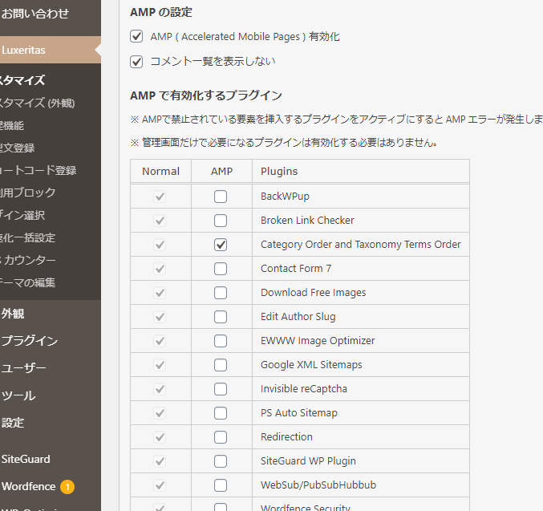543x511 pixels.
Task: Open the 設定 menu in the sidebar
Action: coord(13,423)
